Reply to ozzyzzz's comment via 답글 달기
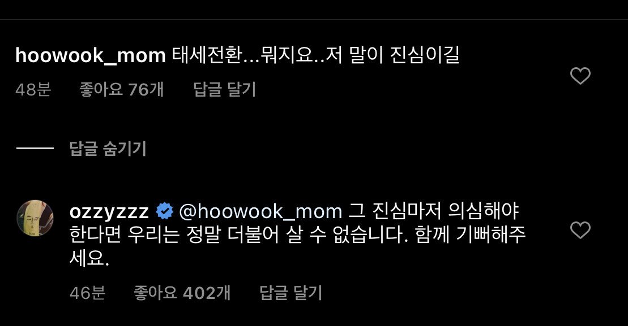The height and width of the screenshot is (326, 628). 290,293
